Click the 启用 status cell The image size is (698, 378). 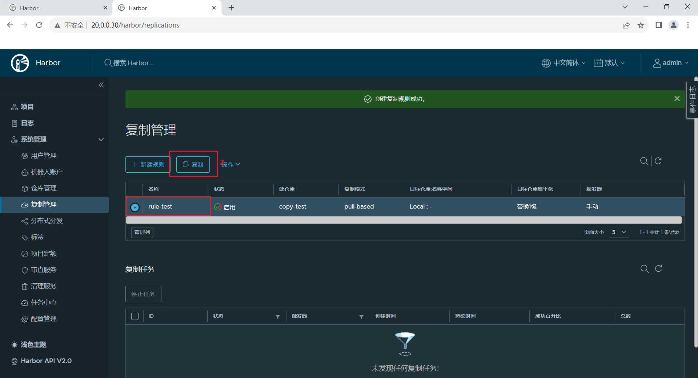coord(225,207)
